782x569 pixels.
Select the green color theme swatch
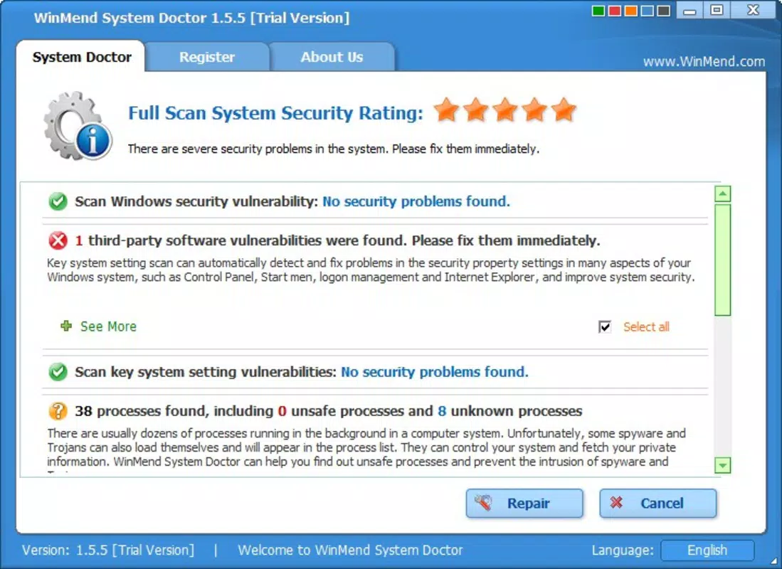pyautogui.click(x=598, y=11)
